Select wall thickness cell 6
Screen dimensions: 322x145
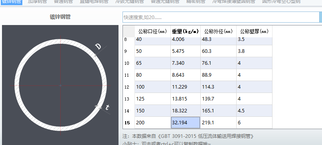click(255, 123)
